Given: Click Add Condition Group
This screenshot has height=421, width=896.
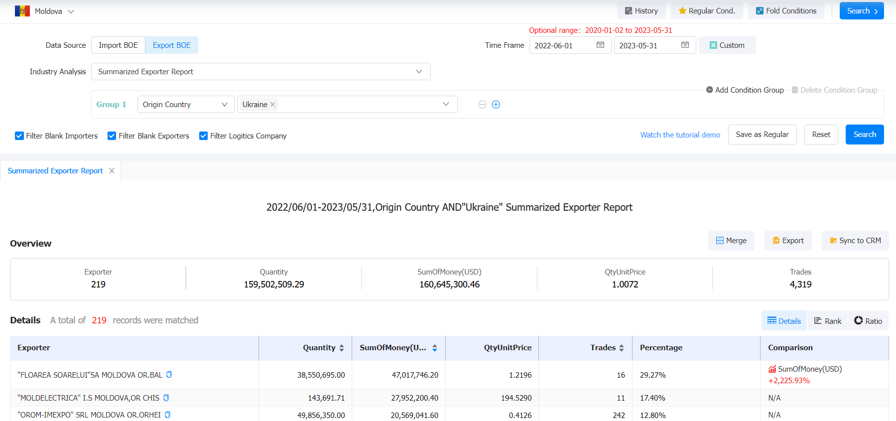Looking at the screenshot, I should point(745,90).
